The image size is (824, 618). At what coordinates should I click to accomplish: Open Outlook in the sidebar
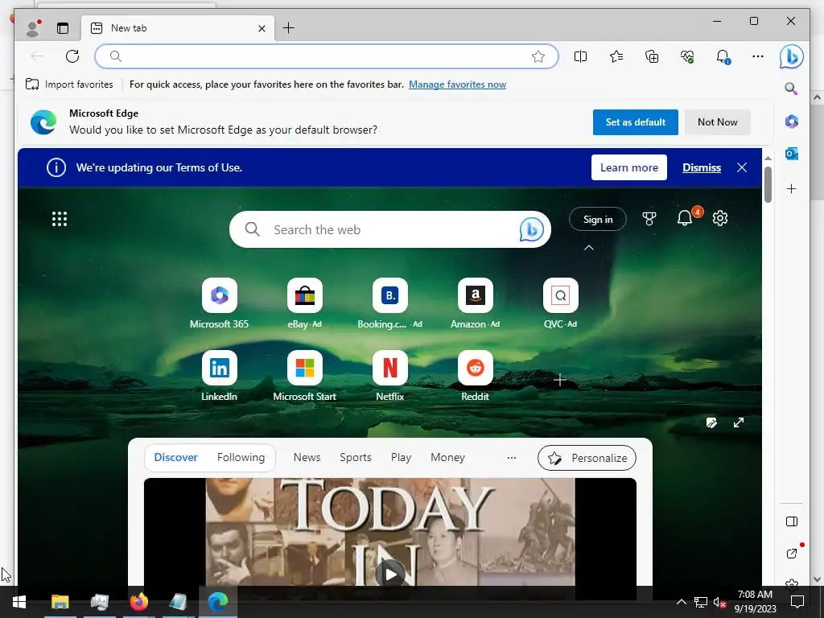point(792,154)
